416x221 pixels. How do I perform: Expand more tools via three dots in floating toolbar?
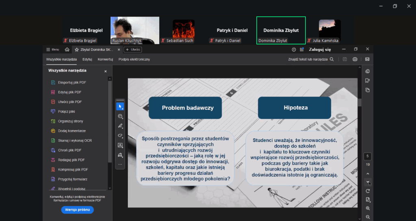[x=120, y=164]
